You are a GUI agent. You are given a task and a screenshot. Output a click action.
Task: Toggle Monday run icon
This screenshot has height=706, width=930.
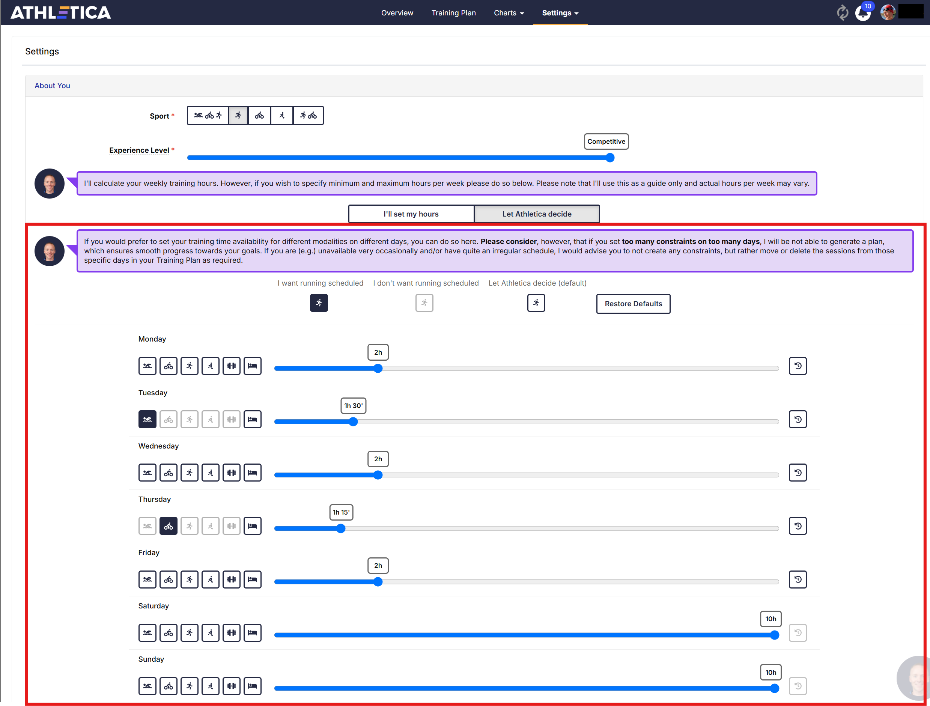click(189, 366)
